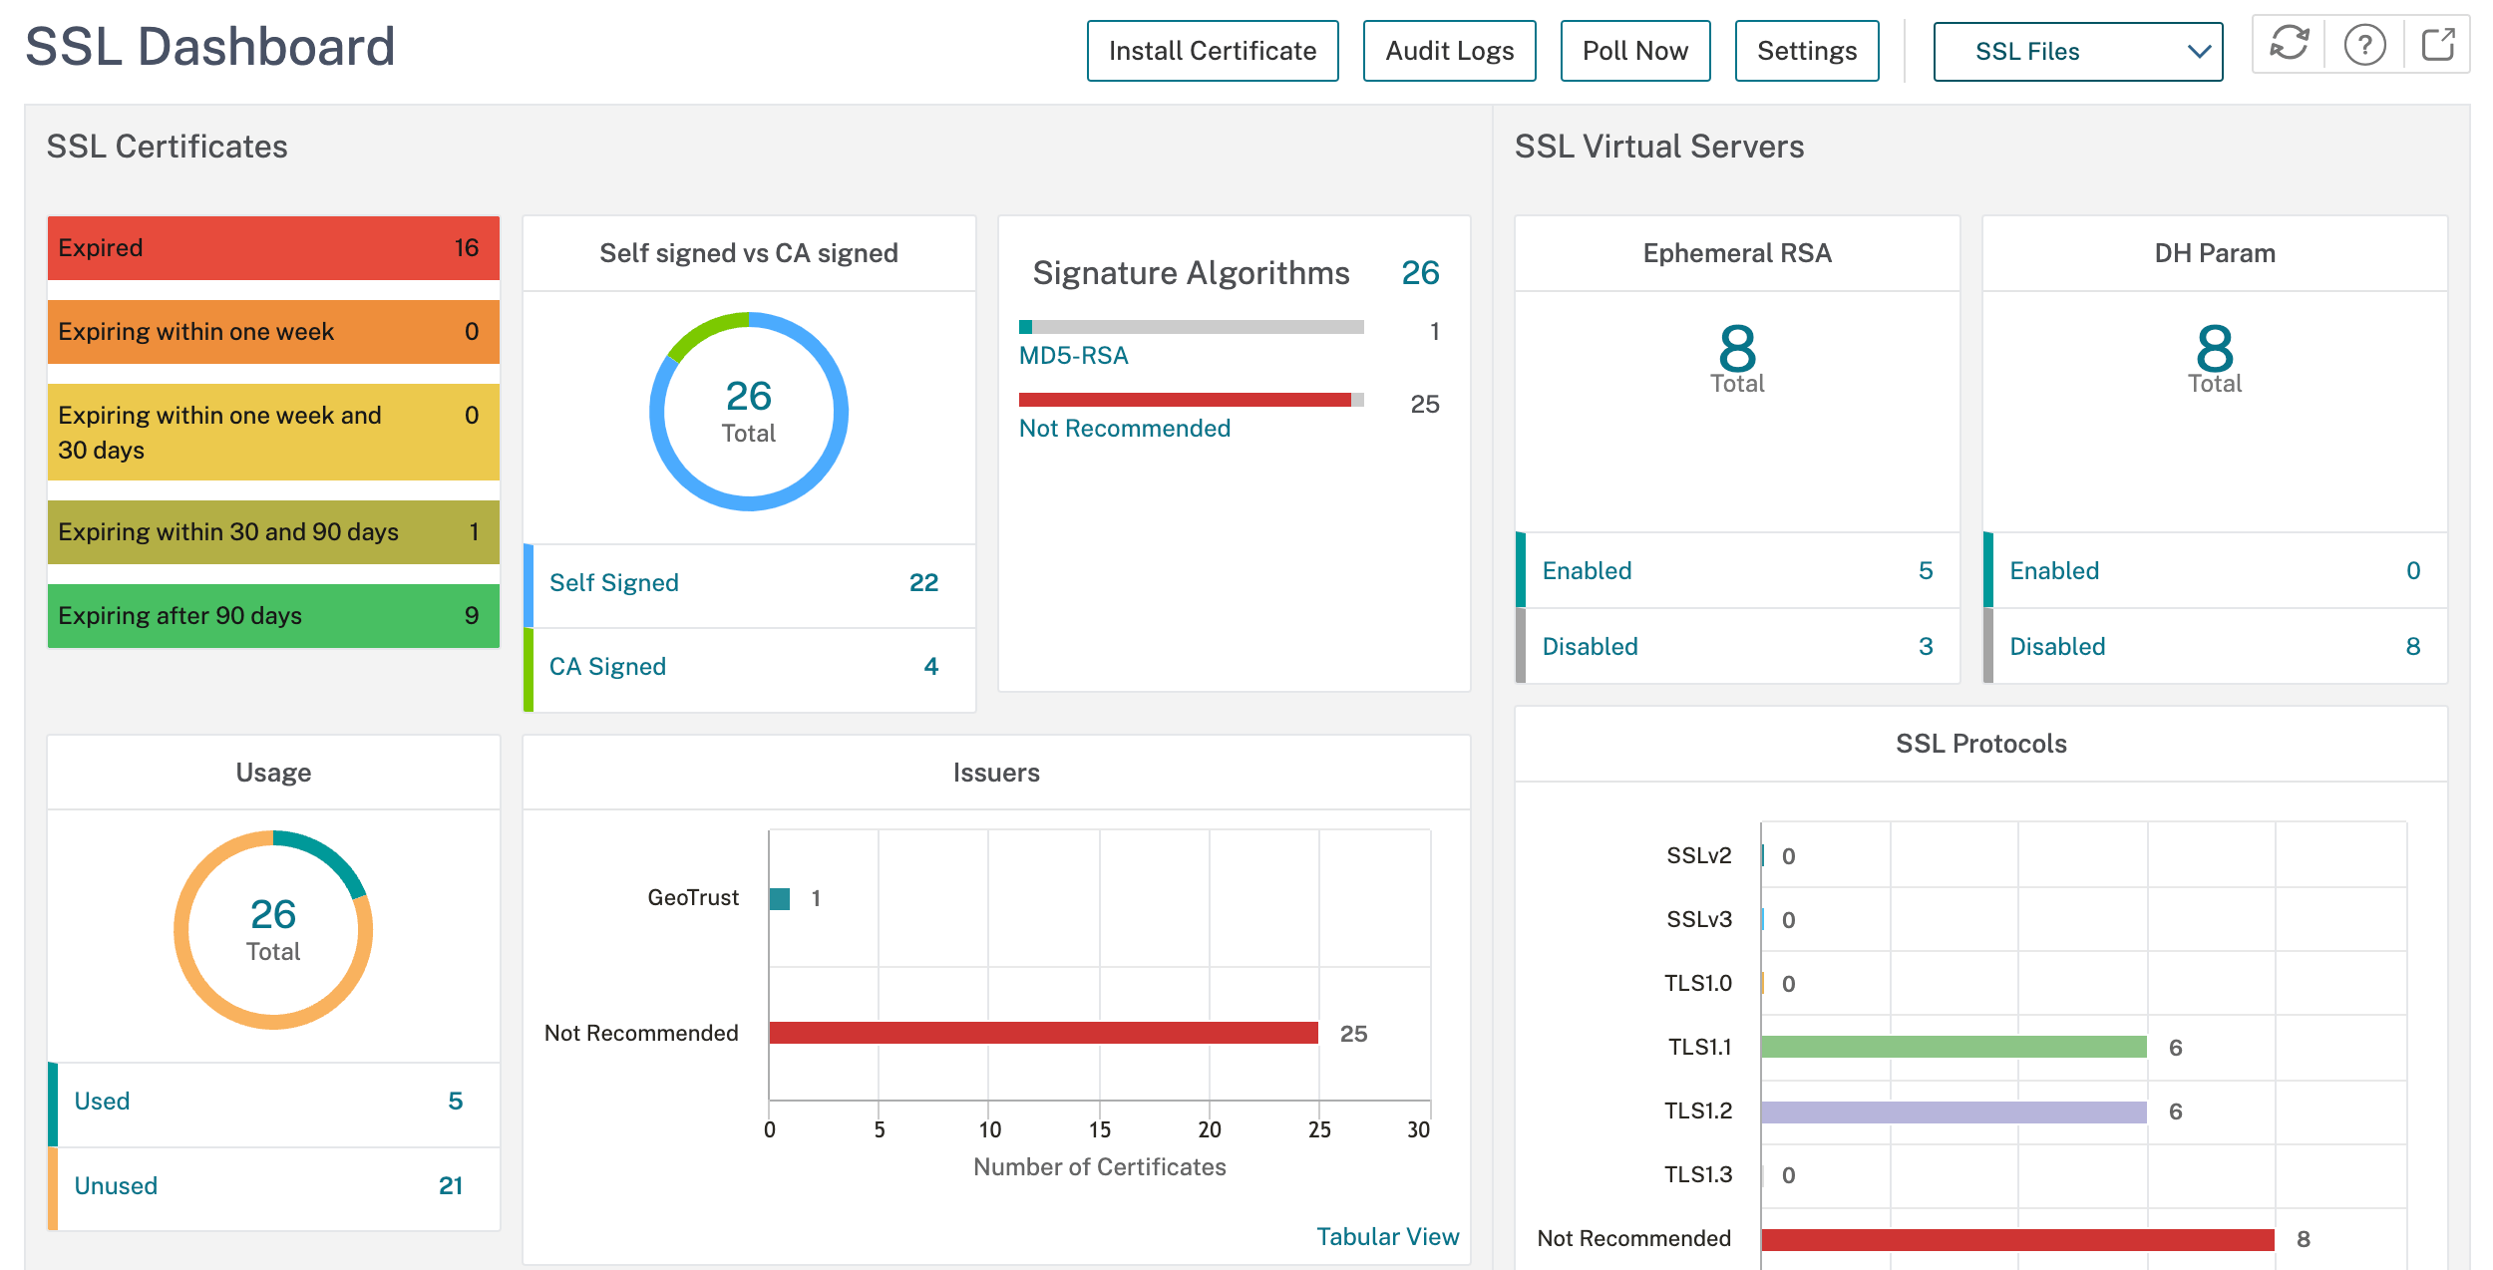Open the Settings button
Viewport: 2493px width, 1270px height.
1806,51
